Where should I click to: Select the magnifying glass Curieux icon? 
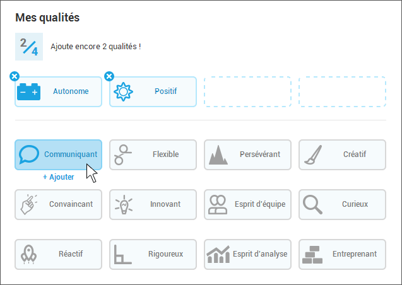click(x=312, y=204)
